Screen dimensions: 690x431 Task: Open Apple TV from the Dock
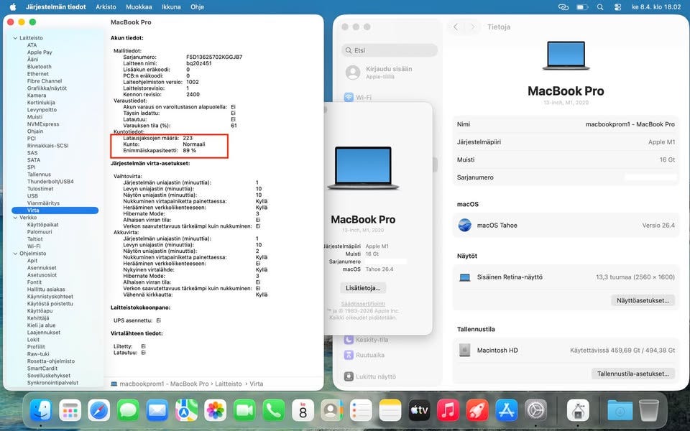click(x=419, y=411)
